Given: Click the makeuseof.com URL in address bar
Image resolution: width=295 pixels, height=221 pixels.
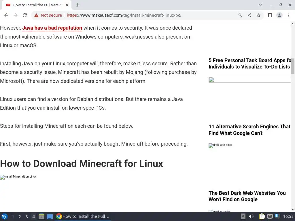Looking at the screenshot, I should click(x=124, y=15).
